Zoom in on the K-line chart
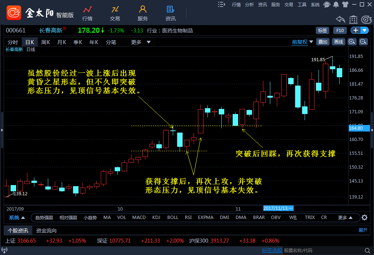Viewport: 374px width, 255px height. tap(352, 42)
